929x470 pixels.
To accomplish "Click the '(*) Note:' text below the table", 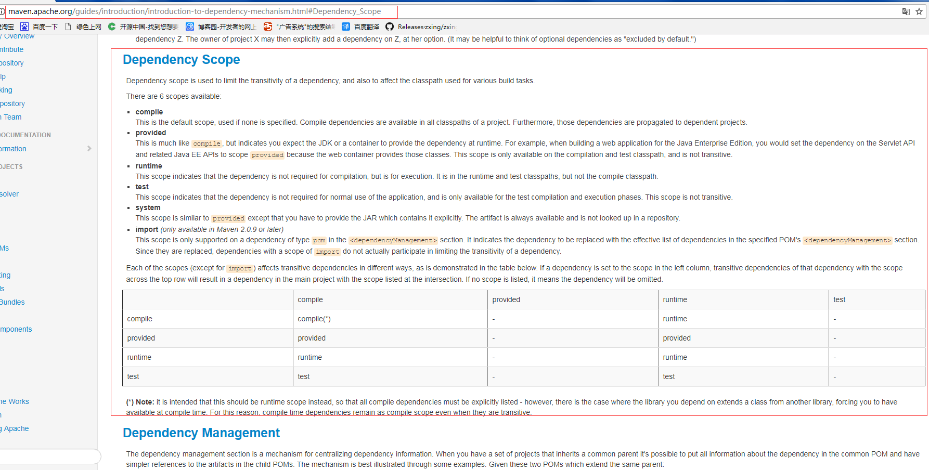I will tap(140, 402).
